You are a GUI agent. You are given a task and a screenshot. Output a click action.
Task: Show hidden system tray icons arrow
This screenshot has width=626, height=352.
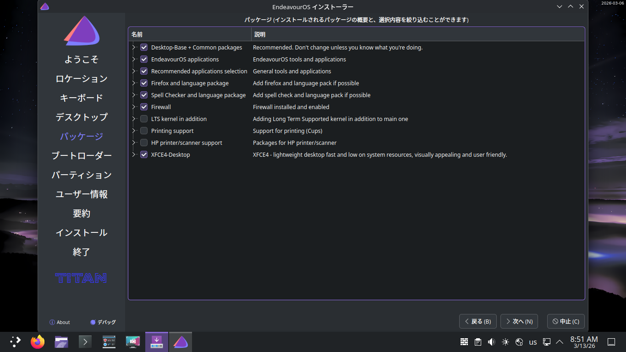pyautogui.click(x=560, y=342)
